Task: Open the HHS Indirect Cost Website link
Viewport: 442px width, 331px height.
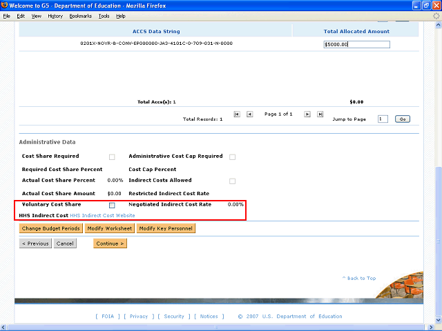Action: 102,216
